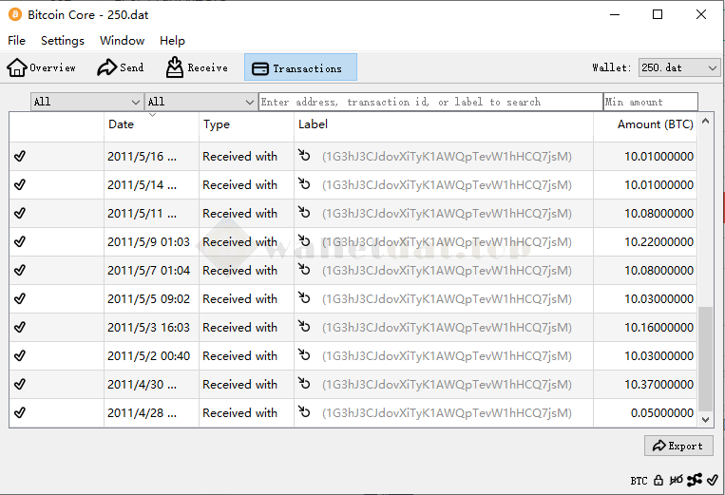725x495 pixels.
Task: Click the Min amount input field
Action: [x=650, y=102]
